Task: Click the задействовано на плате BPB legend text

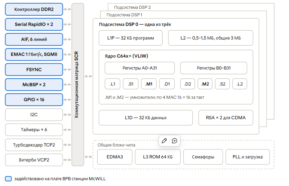Action: click(x=60, y=179)
